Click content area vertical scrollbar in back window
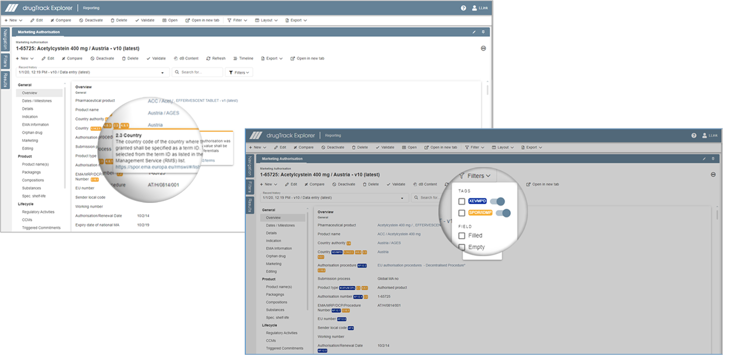 (x=487, y=90)
